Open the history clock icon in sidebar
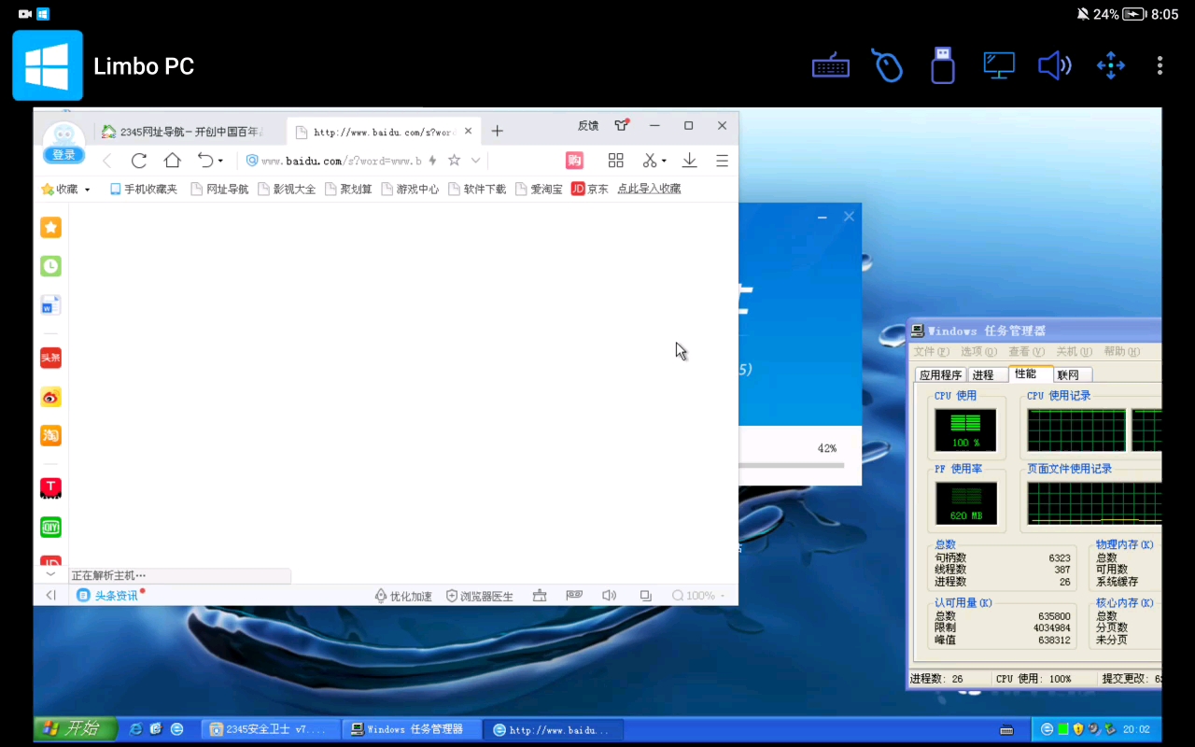Image resolution: width=1195 pixels, height=747 pixels. point(50,266)
